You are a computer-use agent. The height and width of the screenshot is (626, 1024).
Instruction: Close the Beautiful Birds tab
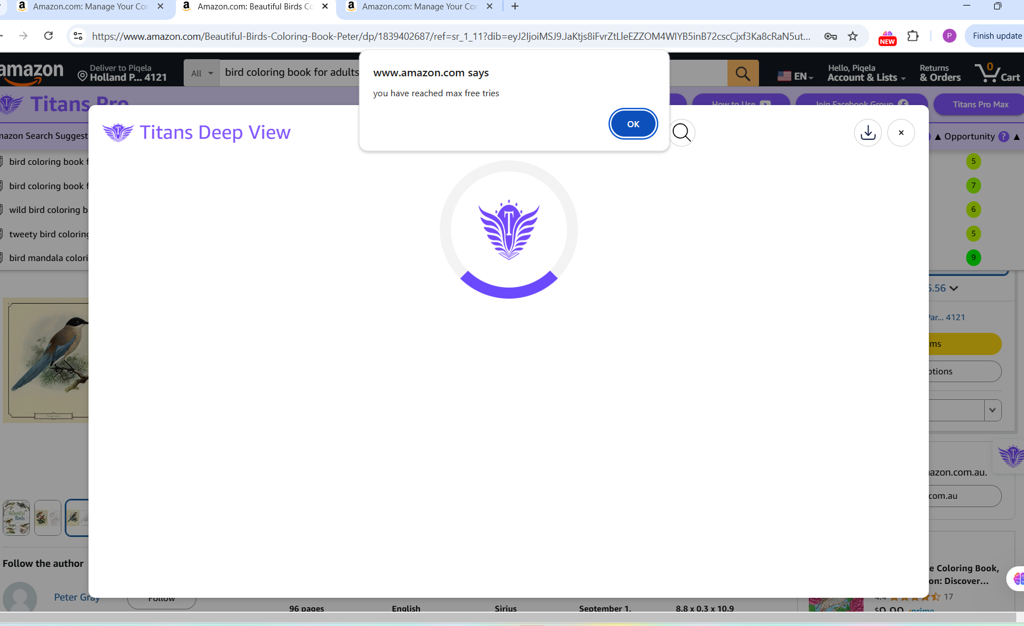(x=325, y=7)
